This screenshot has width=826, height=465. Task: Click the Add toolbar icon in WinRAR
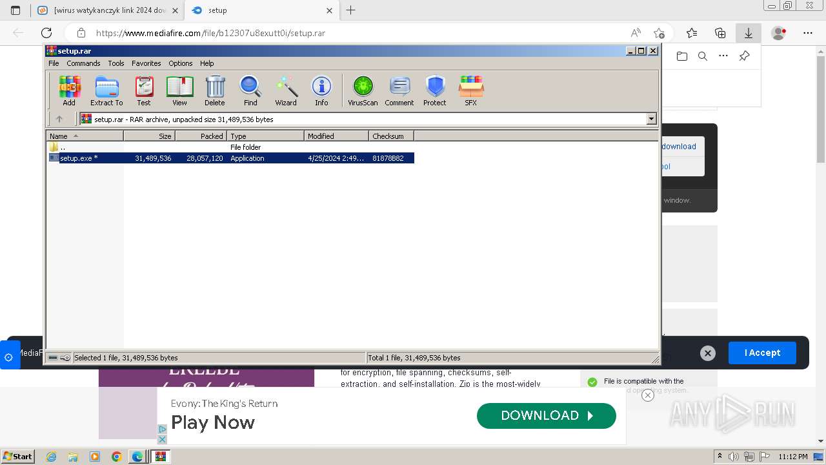pos(69,90)
